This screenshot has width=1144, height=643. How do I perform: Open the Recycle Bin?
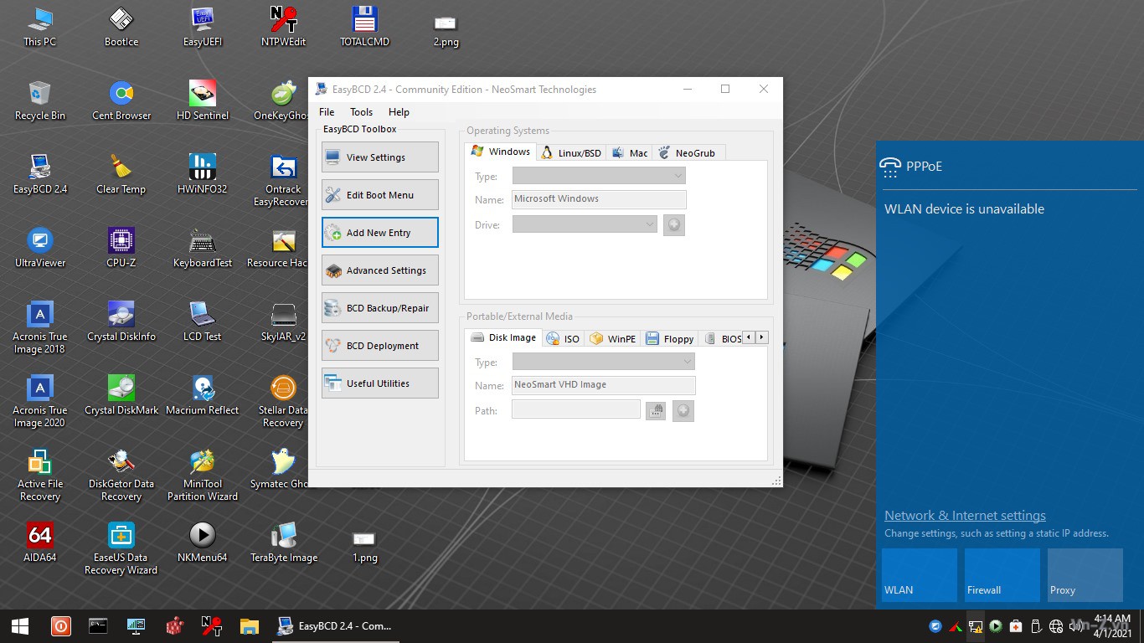[39, 100]
